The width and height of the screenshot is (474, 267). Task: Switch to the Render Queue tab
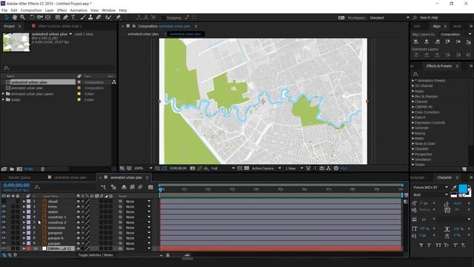pos(20,177)
